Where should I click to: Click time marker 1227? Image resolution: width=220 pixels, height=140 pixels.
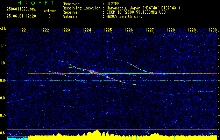pyautogui.click(x=150, y=30)
